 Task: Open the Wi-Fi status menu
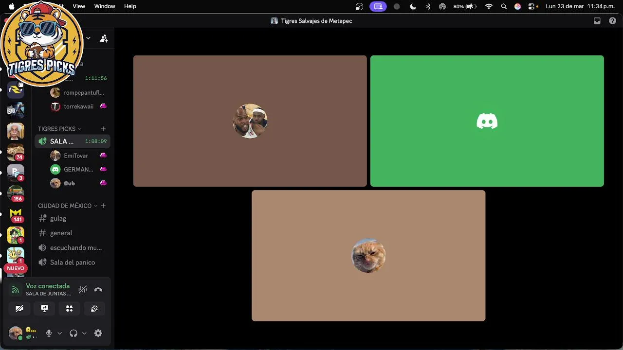tap(489, 6)
